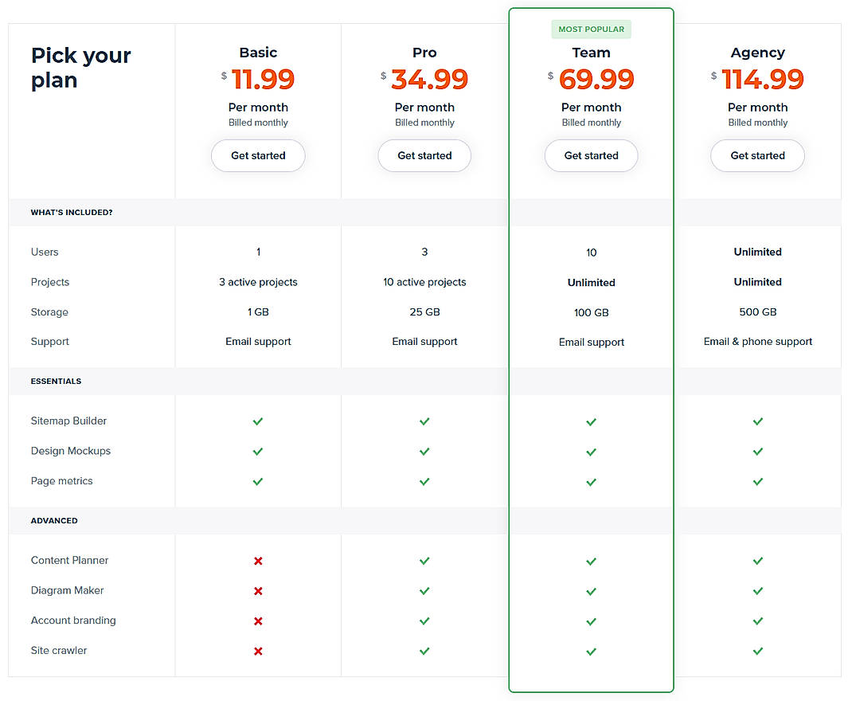The height and width of the screenshot is (701, 852).
Task: Click '3 active projects' in Basic column
Action: [x=258, y=282]
